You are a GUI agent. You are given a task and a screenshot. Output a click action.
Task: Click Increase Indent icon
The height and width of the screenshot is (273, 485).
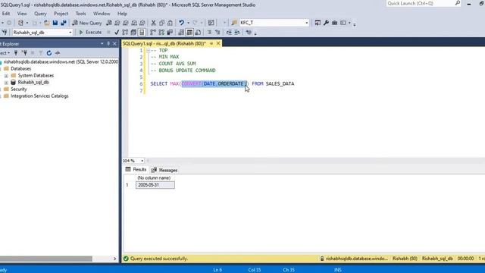coord(237,32)
